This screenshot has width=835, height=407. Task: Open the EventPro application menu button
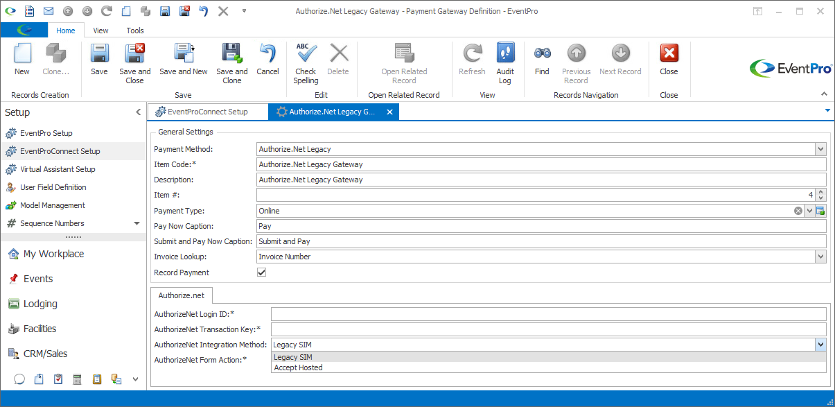[x=24, y=31]
